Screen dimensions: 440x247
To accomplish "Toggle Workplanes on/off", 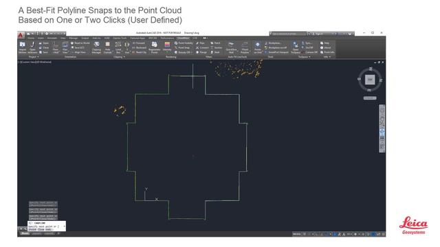I will coord(276,47).
